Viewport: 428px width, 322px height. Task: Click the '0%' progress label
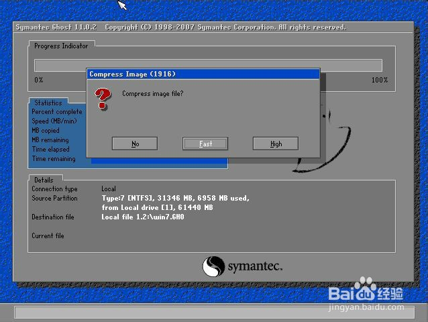38,80
